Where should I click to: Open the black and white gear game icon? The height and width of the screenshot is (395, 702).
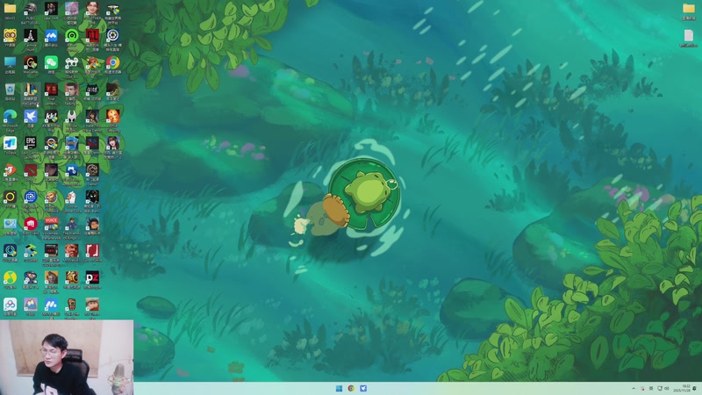coord(113,35)
